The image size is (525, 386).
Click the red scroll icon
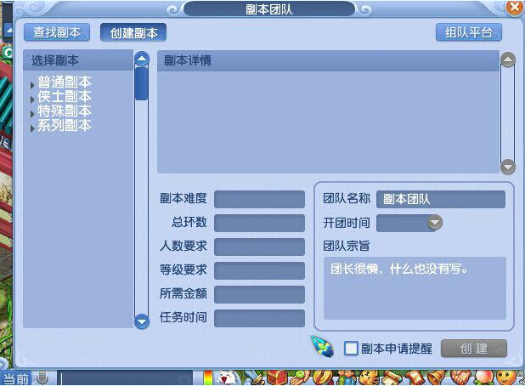click(x=414, y=378)
